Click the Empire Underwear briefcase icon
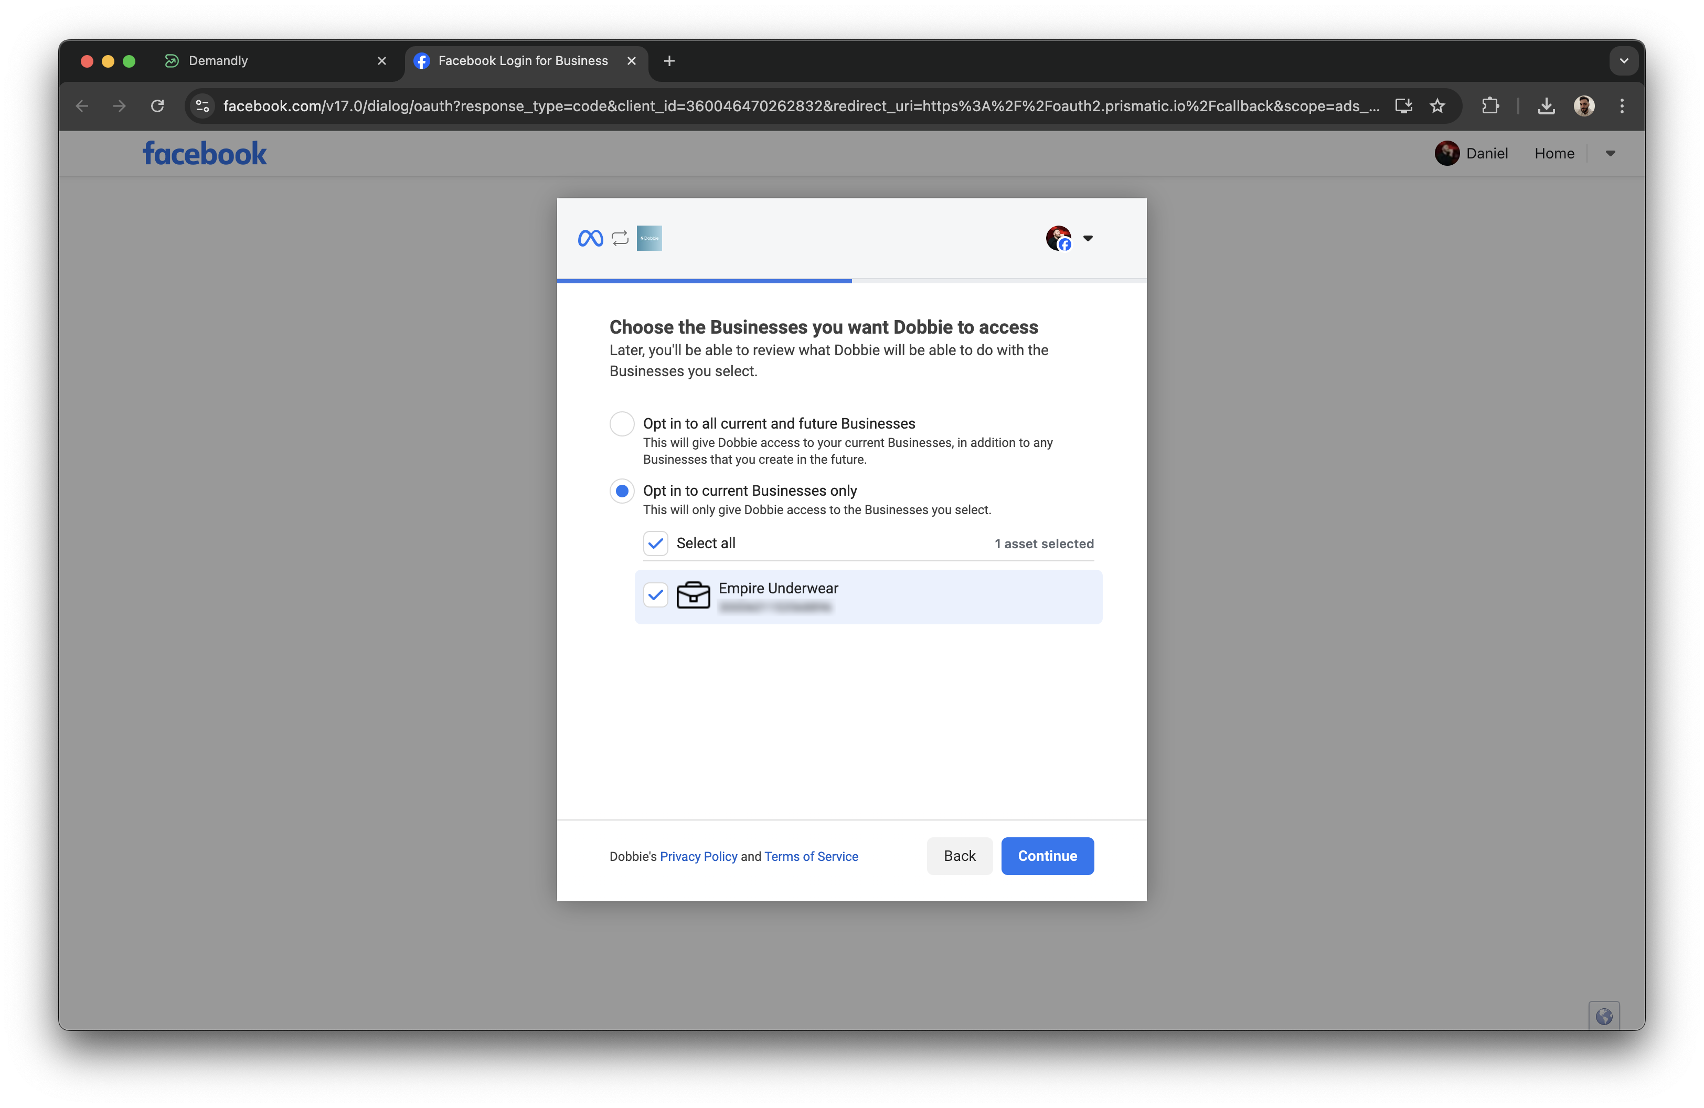This screenshot has height=1108, width=1704. click(693, 595)
